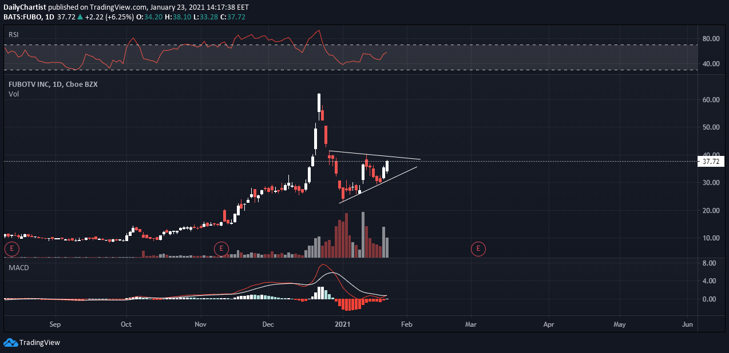Screen dimensions: 729x353
Task: Click the MACD line peak in late December
Action: [x=324, y=265]
